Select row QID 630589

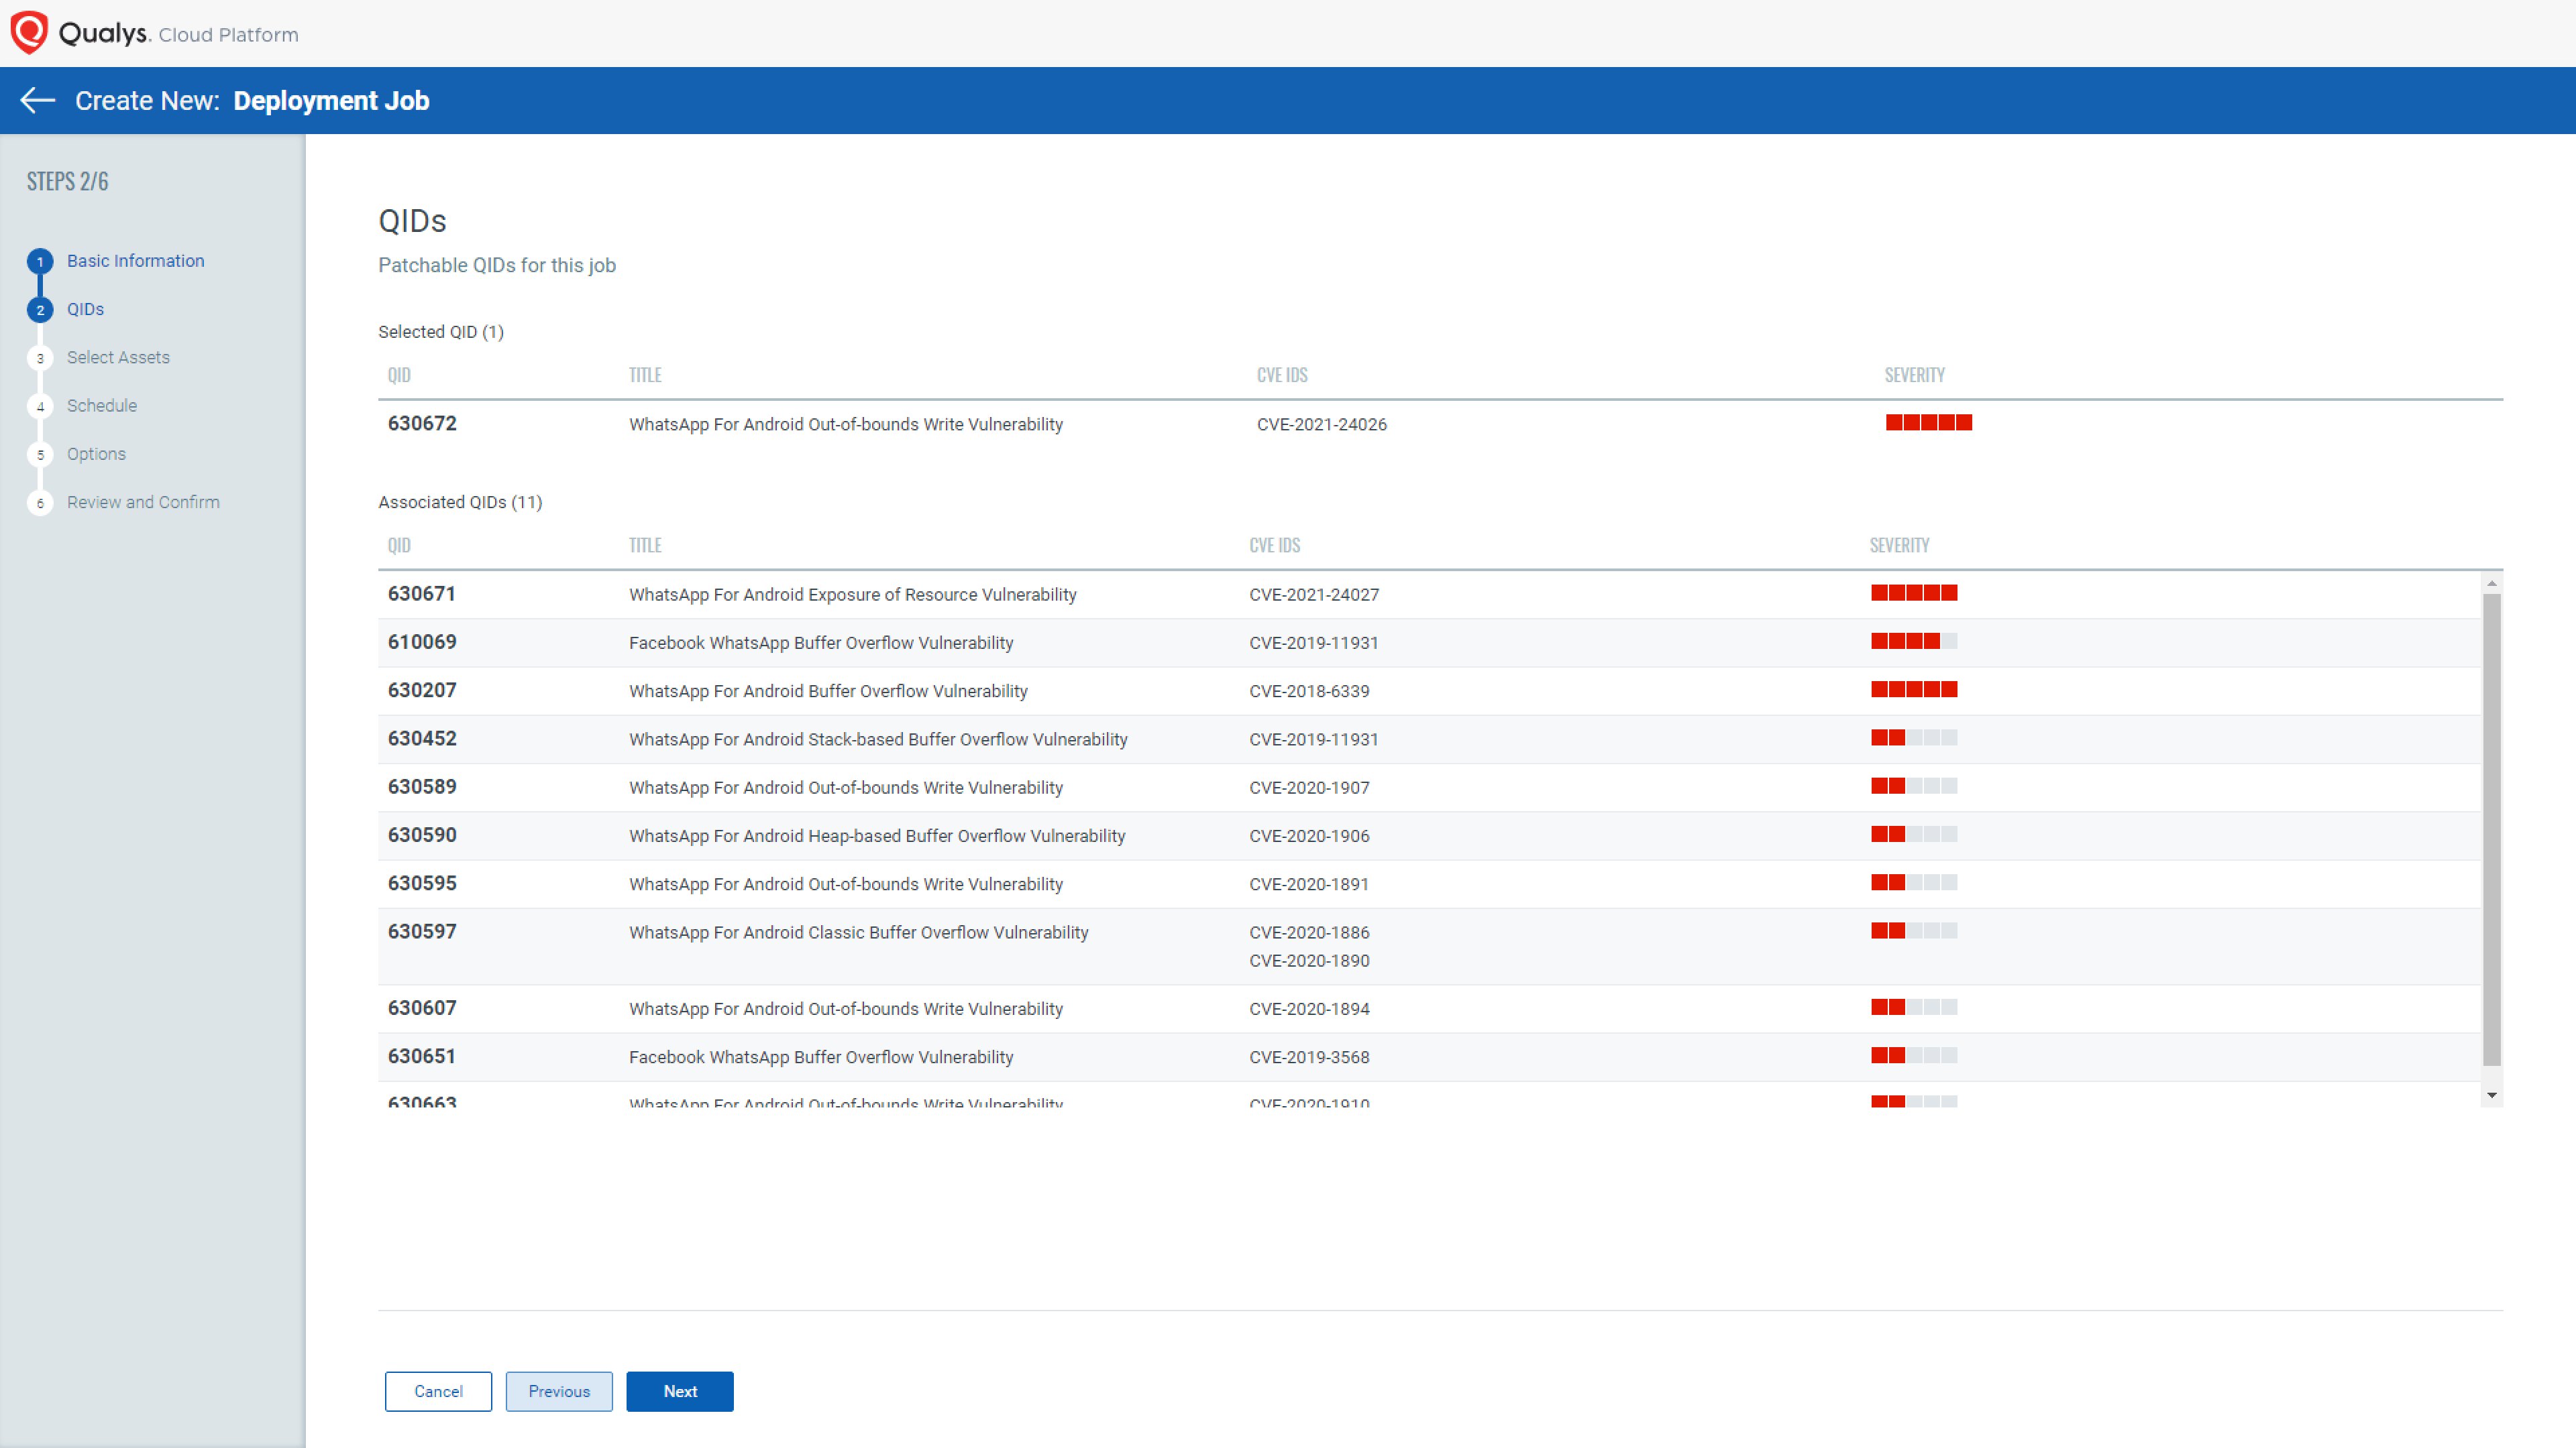point(1430,788)
